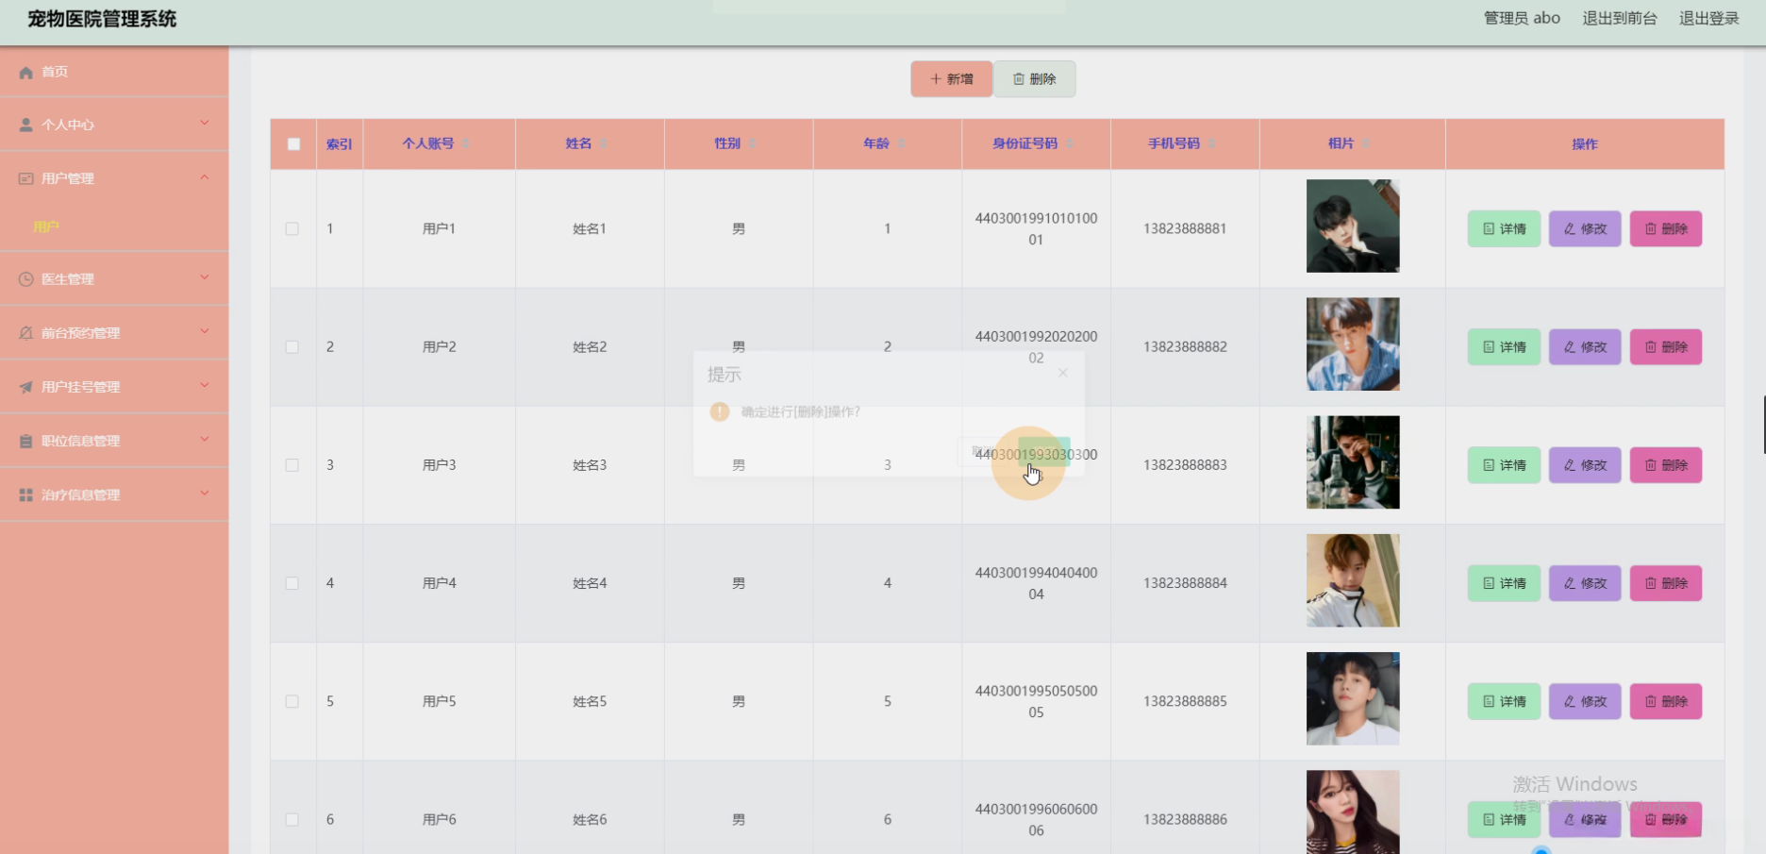Screen dimensions: 1766x854
Task: Open 详情 for 用户2
Action: click(1504, 347)
